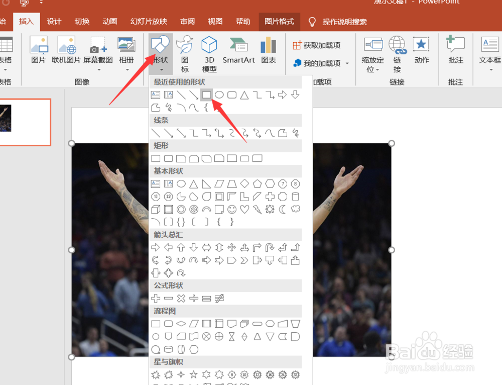
Task: Click the top-right image resize handle
Action: tap(391, 143)
